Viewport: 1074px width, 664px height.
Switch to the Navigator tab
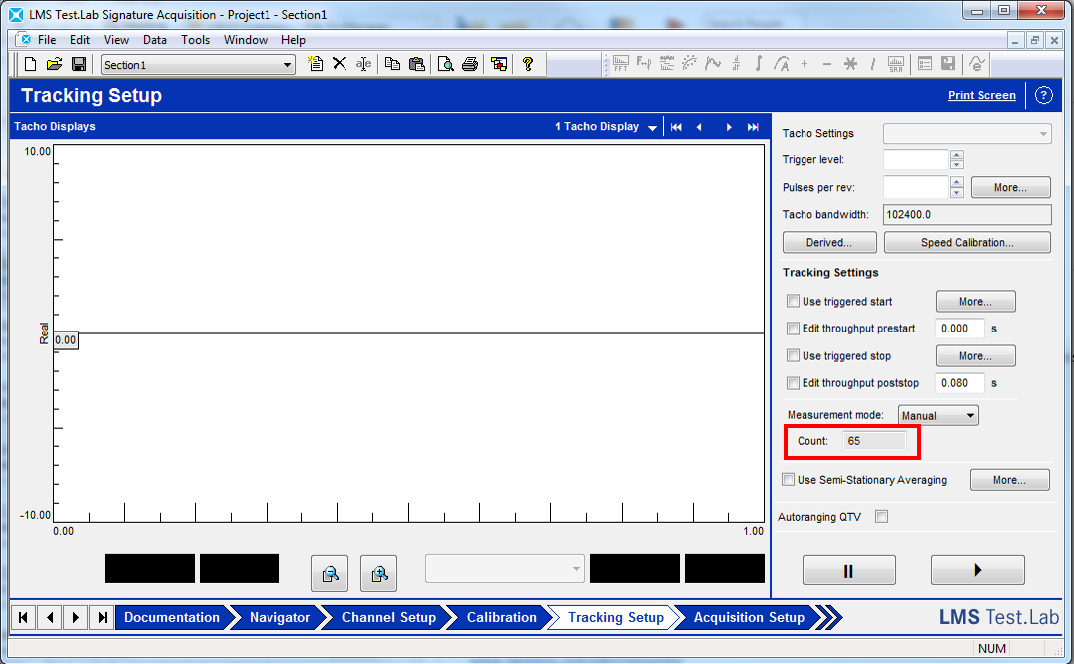click(x=279, y=617)
